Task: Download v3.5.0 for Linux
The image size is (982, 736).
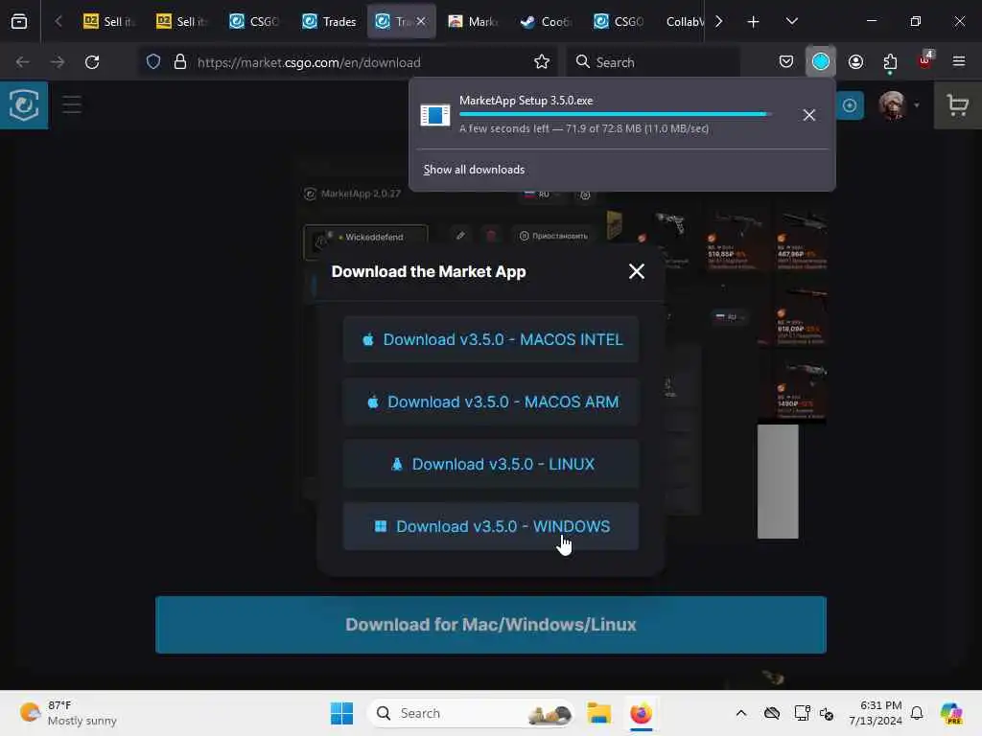Action: (x=490, y=464)
